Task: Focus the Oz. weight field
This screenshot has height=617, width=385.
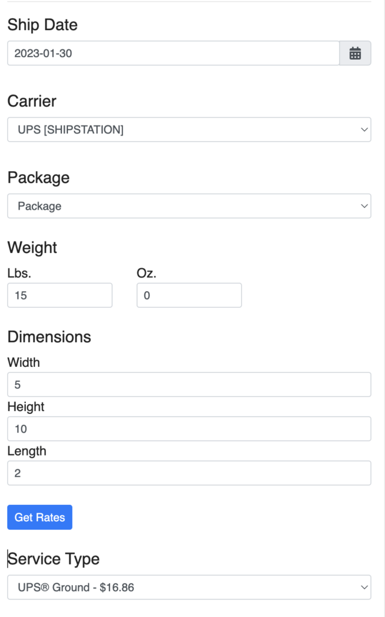Action: pos(189,295)
